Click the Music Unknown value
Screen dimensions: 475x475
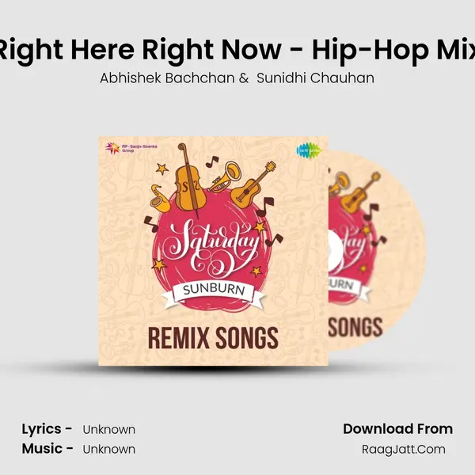(x=109, y=449)
